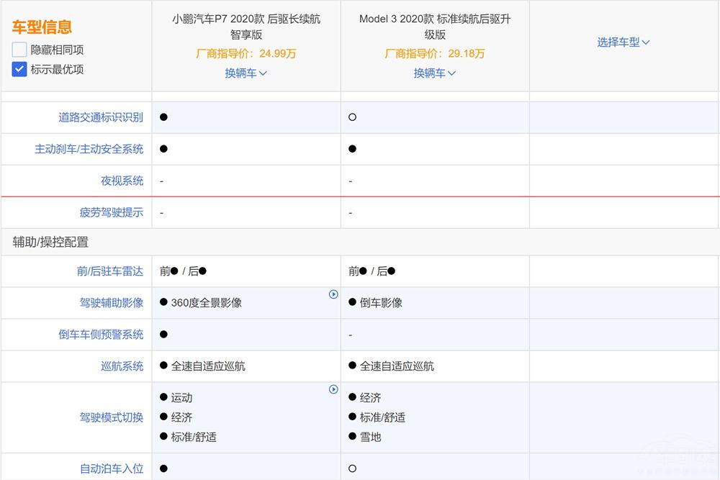
Task: Click the 厂商指导价：29.18万 price
Action: click(435, 54)
